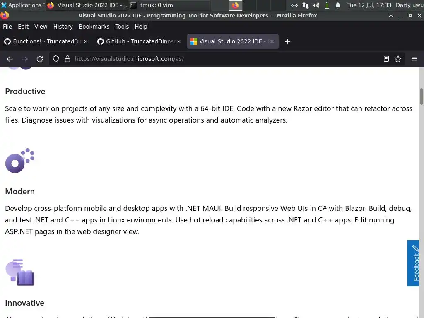
Task: Open the Applications menu in the panel
Action: [x=22, y=5]
